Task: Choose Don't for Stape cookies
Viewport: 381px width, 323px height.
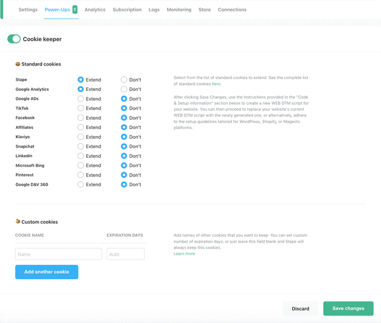Action: pos(124,80)
